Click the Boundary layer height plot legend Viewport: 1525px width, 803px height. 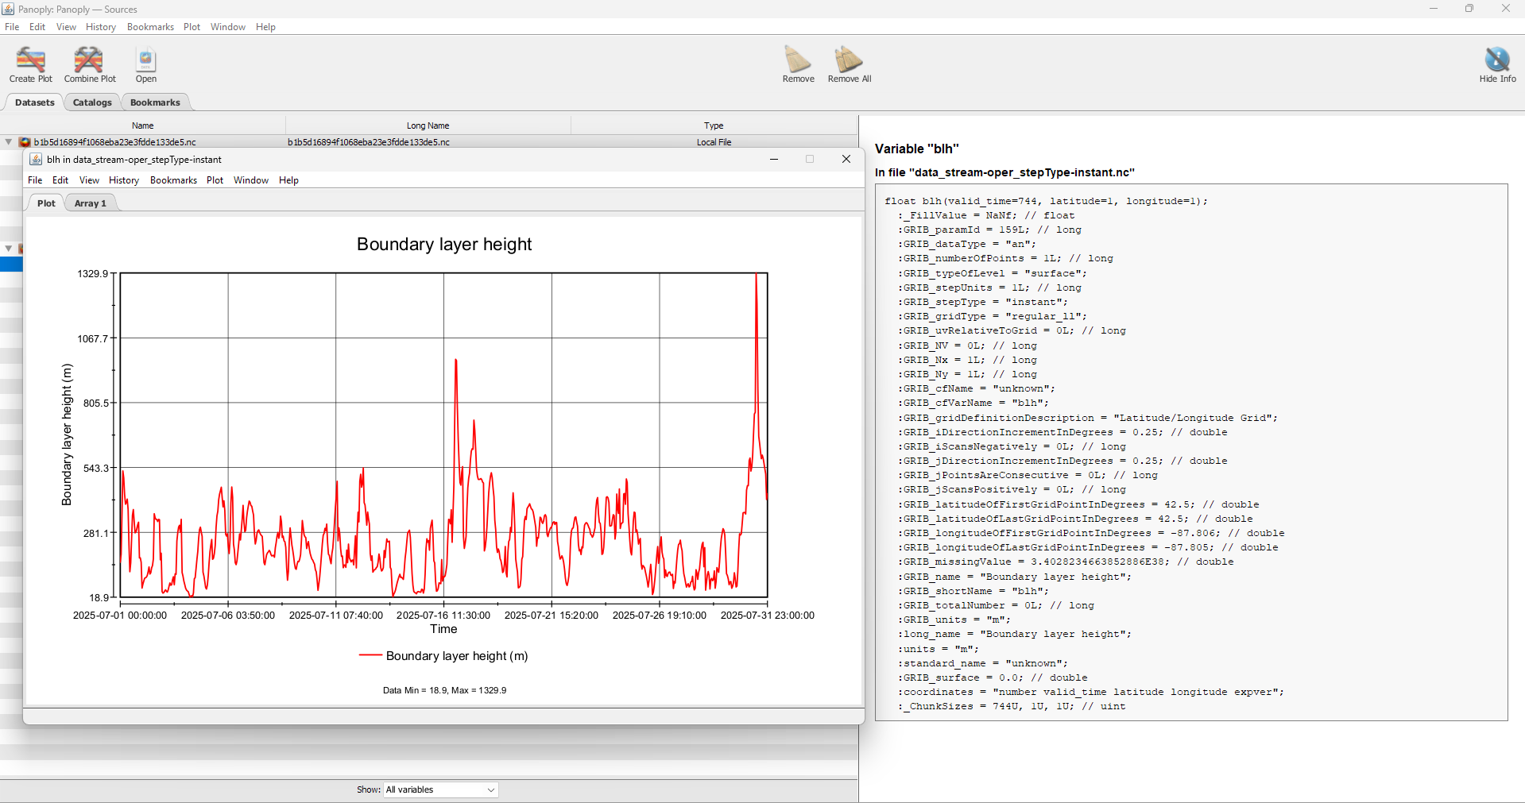(443, 655)
